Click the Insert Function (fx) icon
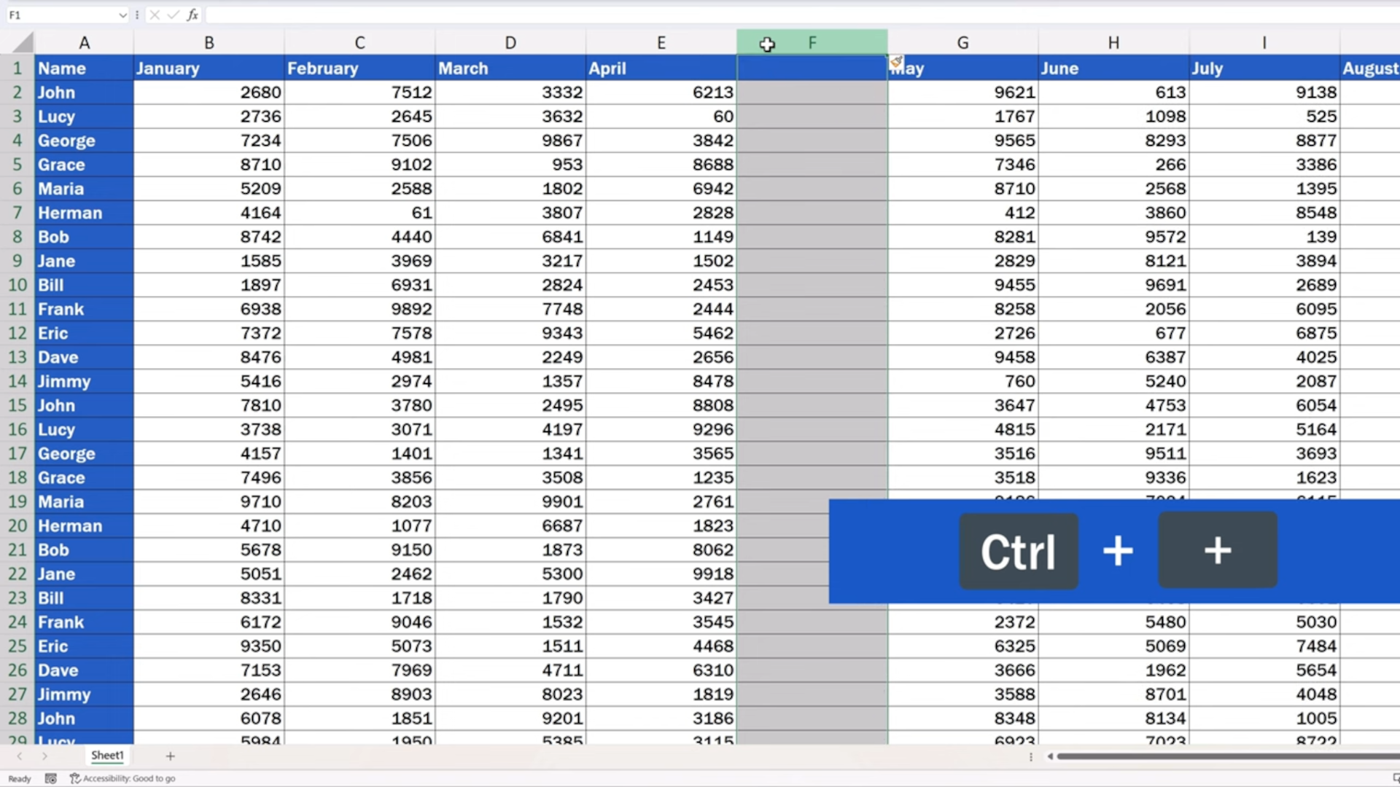The image size is (1400, 787). 192,15
